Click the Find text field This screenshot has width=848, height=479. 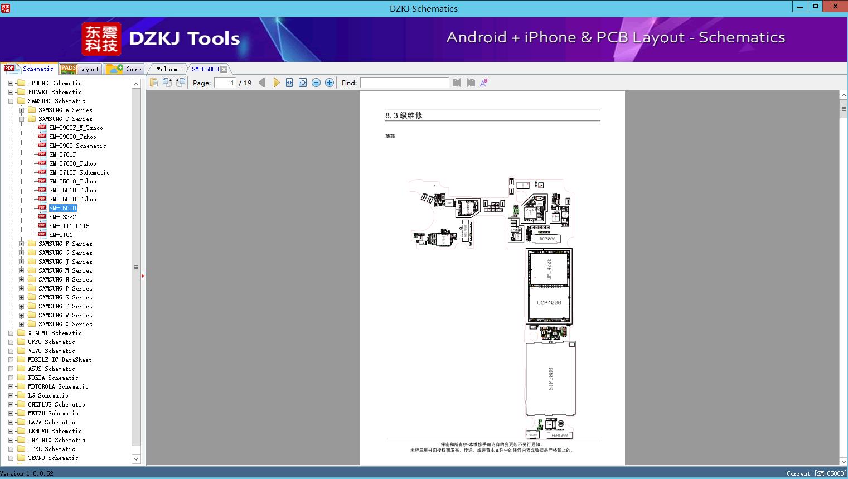coord(404,83)
